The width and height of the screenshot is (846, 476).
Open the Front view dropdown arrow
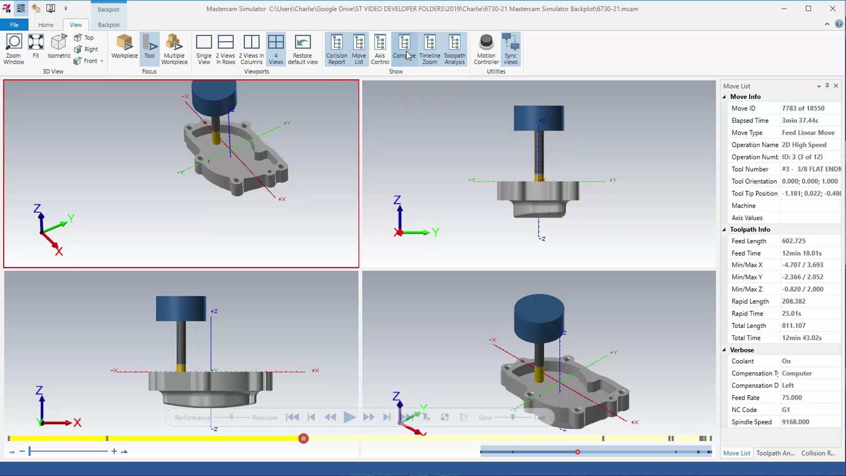pos(102,61)
